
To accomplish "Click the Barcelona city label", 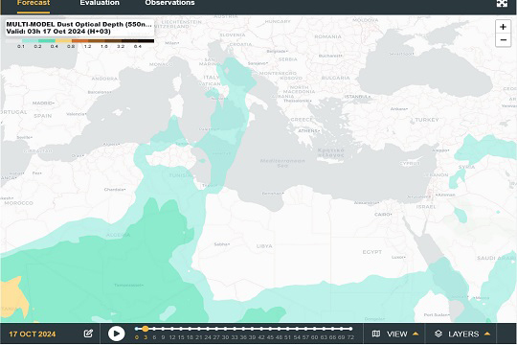I will point(99,92).
